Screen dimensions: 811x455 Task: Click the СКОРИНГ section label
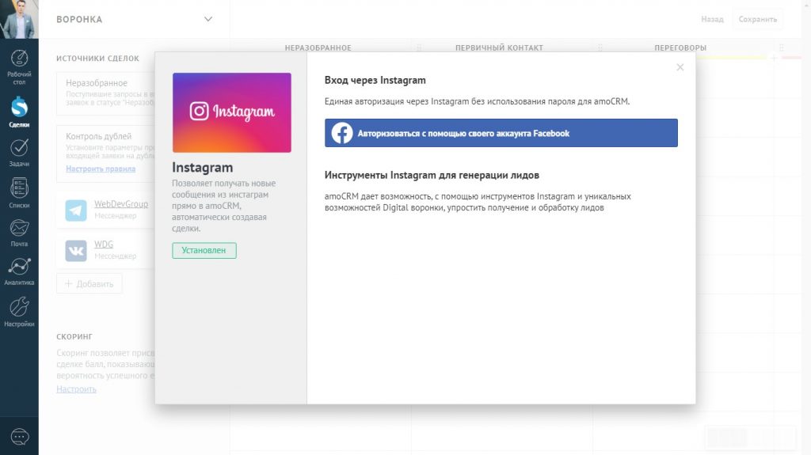[x=74, y=336]
